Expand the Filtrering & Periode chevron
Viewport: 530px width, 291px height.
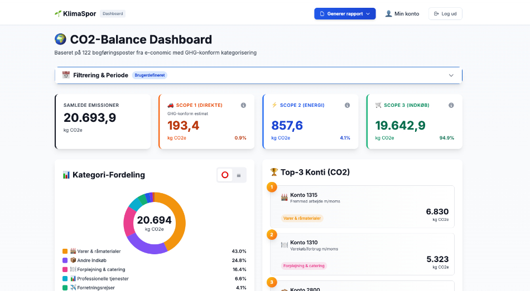[x=451, y=75]
